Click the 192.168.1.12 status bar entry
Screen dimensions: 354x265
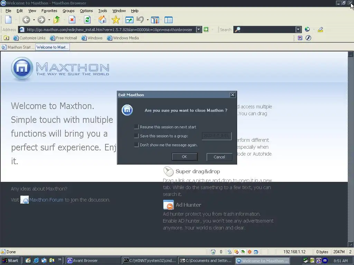point(294,252)
